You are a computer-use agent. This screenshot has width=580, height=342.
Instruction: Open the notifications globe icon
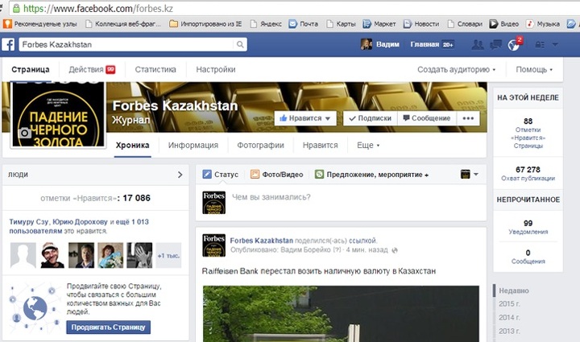(513, 44)
